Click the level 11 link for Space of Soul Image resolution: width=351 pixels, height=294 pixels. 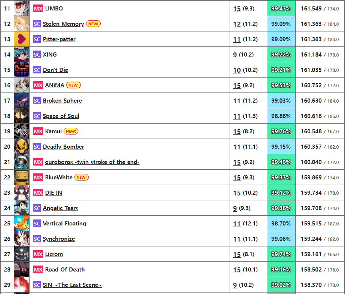(x=236, y=116)
